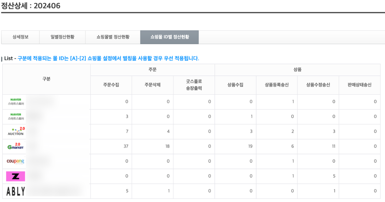
Task: Switch to the 일별정산현황 tab
Action: (62, 37)
